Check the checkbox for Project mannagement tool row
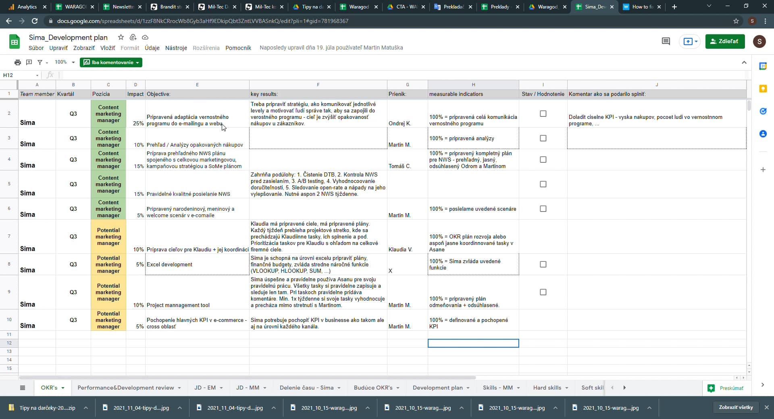774x419 pixels. tap(543, 292)
